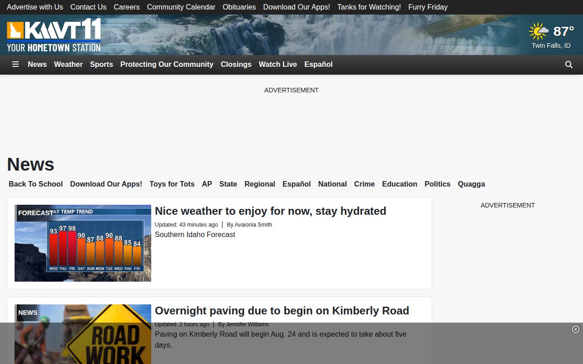The image size is (583, 364).
Task: Open the hamburger navigation menu
Action: click(x=15, y=65)
